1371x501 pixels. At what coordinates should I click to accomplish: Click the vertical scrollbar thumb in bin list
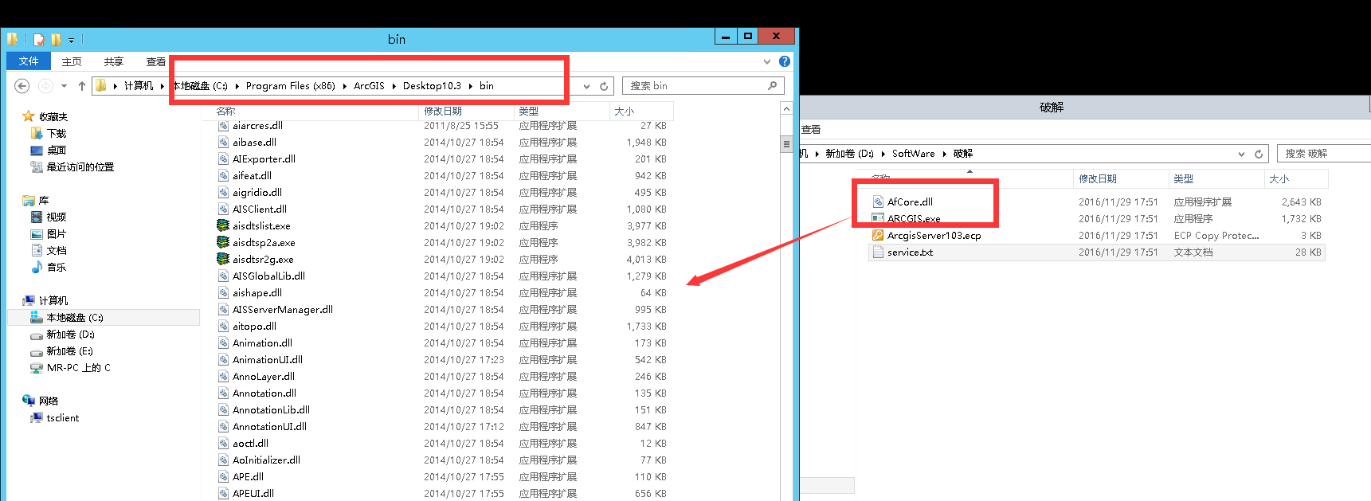tap(787, 144)
